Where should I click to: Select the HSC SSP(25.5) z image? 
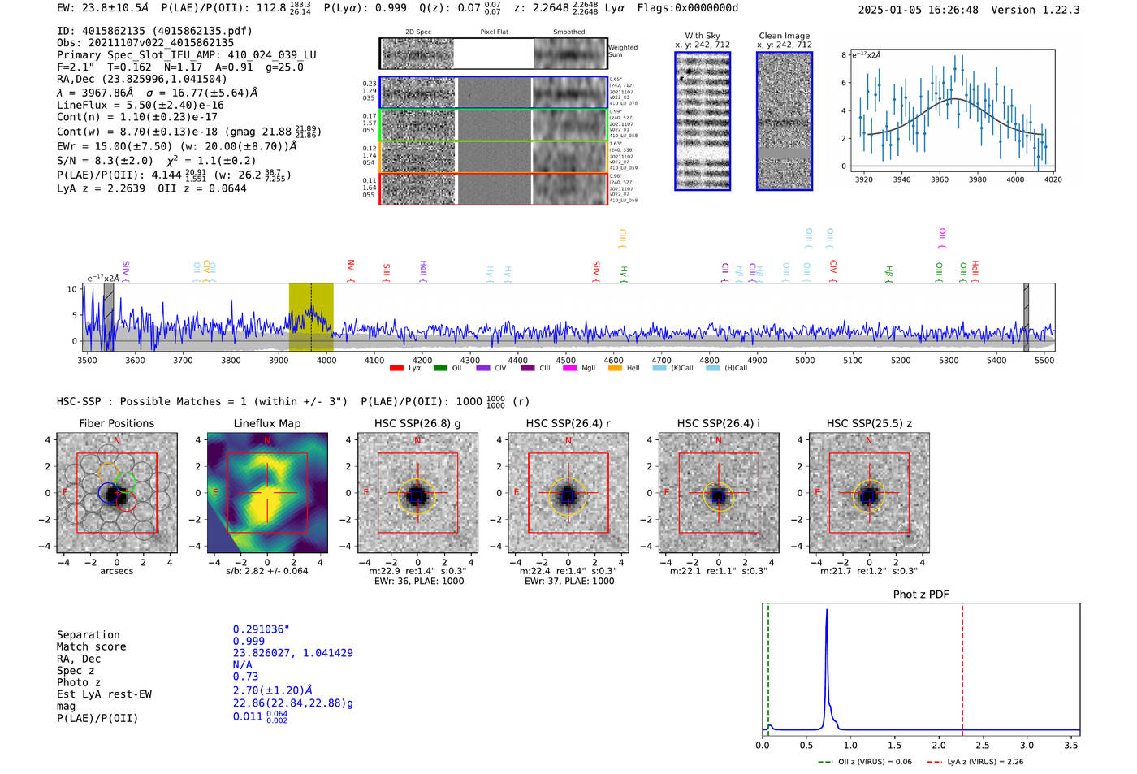click(869, 493)
